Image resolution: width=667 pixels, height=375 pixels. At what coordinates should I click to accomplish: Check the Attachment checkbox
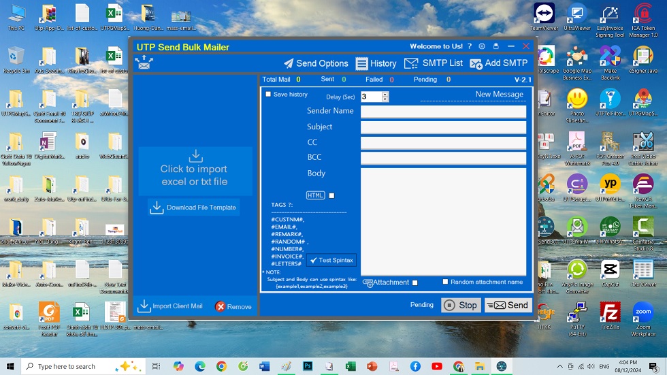414,282
